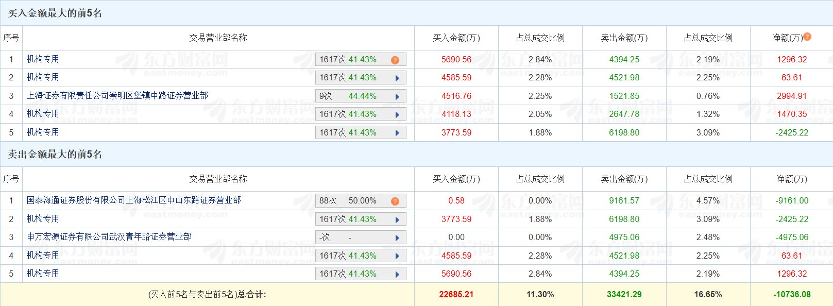833x306 pixels.
Task: Expand the arrow for sell-table row 2 机构专用
Action: point(397,219)
